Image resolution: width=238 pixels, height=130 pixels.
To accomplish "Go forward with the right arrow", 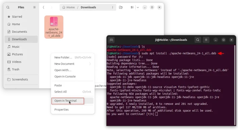I will coord(51,7).
